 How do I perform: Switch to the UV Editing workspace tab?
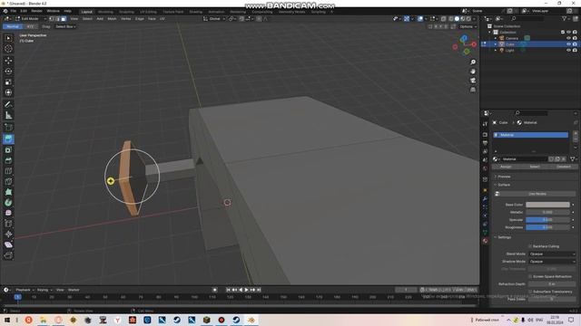pyautogui.click(x=148, y=12)
